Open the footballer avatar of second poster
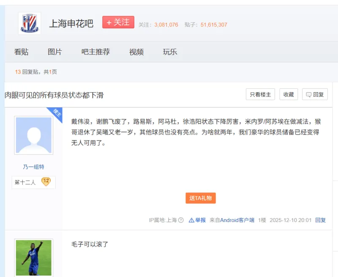Screen dimensions: 338x277 pos(33,258)
